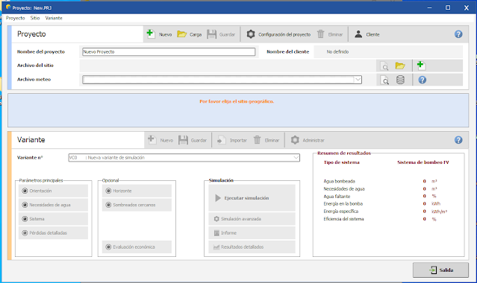
Task: Click the Informe label
Action: coord(228,233)
